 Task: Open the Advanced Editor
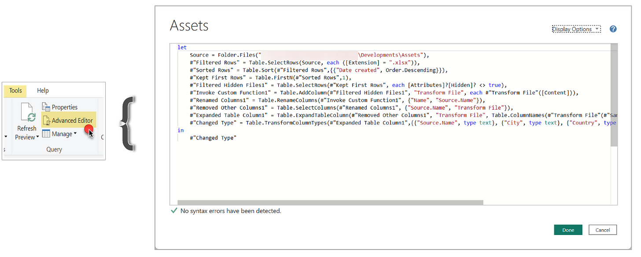click(x=68, y=120)
